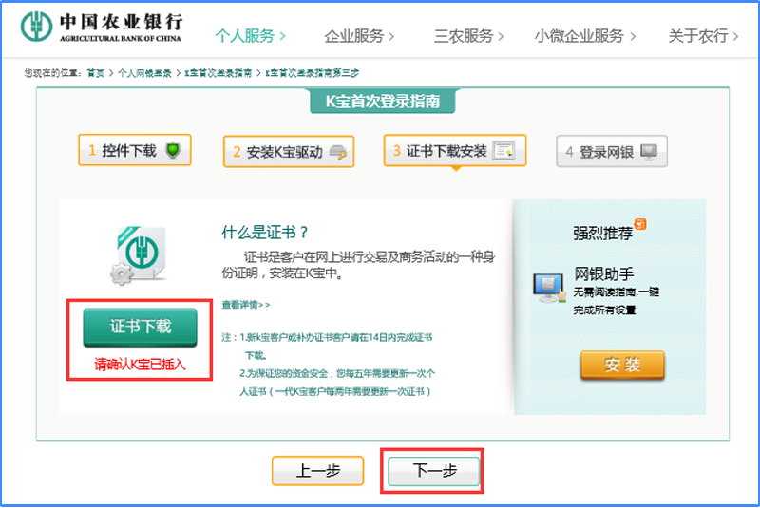The height and width of the screenshot is (508, 760).
Task: Open the 查看详情>> link
Action: click(246, 305)
